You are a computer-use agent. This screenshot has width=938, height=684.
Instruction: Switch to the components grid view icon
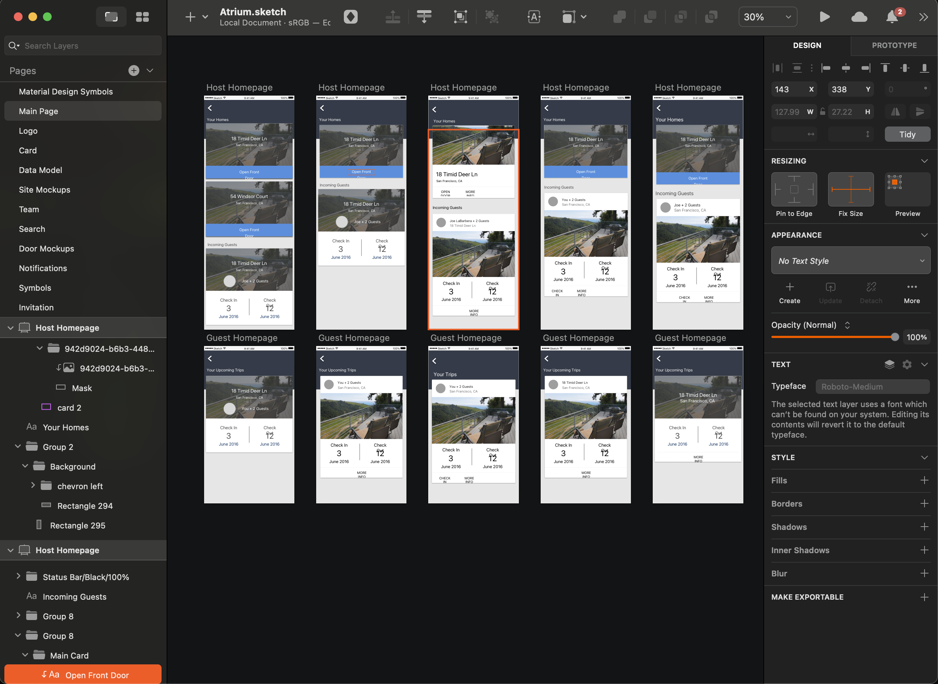(x=142, y=17)
